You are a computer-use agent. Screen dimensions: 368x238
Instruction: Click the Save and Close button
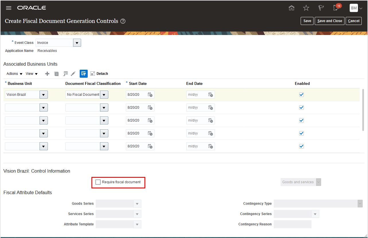pyautogui.click(x=330, y=21)
